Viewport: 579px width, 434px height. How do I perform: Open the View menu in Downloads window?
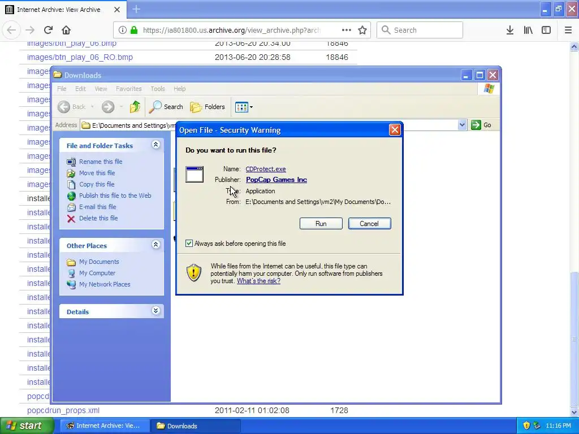coord(101,89)
